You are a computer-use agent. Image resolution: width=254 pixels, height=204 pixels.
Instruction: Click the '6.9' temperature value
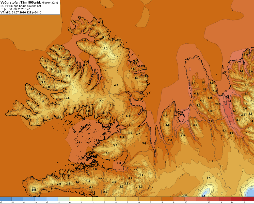click(x=203, y=82)
